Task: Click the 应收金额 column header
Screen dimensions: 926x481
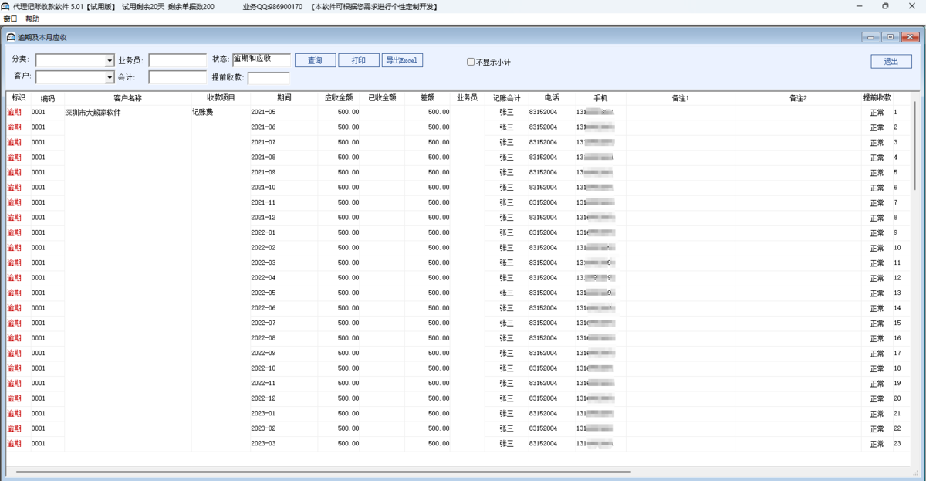Action: pyautogui.click(x=339, y=98)
